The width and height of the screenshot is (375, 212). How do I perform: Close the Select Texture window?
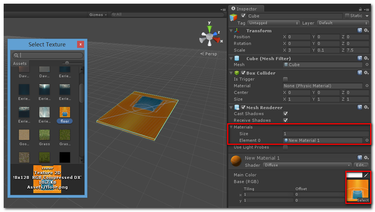[81, 44]
